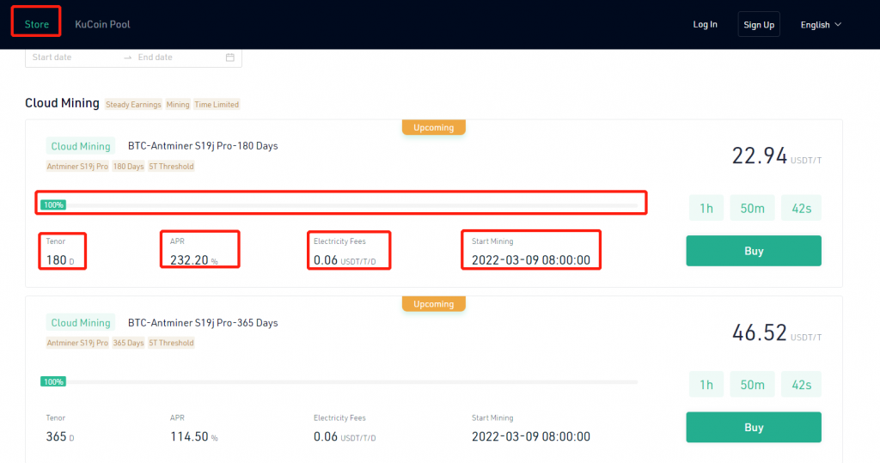Click the Upcoming badge on 365 Days card

pos(434,303)
